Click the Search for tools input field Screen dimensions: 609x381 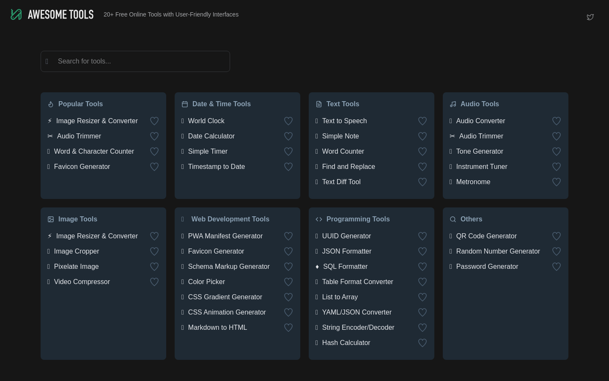pos(135,61)
